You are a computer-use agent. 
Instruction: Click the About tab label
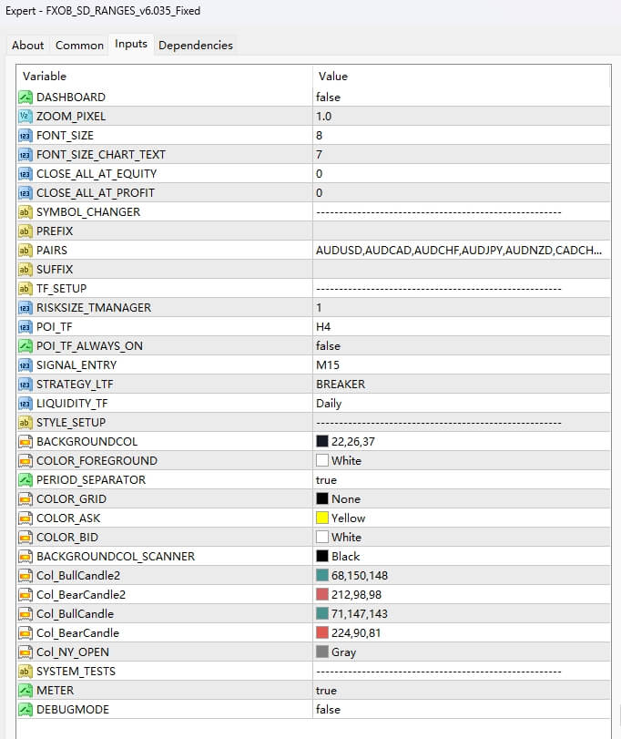pyautogui.click(x=28, y=45)
